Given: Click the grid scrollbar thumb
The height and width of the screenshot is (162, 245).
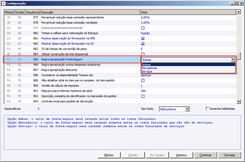Looking at the screenshot, I should click(x=239, y=56).
